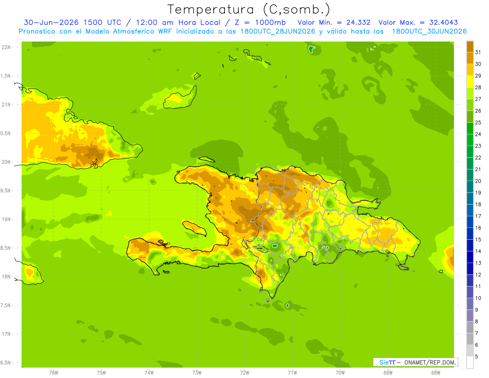This screenshot has width=489, height=378.
Task: Click the '72W' longitude axis label
Action: [244, 372]
